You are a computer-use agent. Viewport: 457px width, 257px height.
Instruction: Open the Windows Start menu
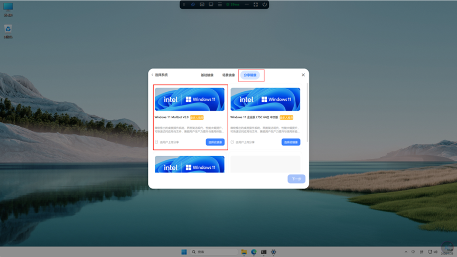184,252
